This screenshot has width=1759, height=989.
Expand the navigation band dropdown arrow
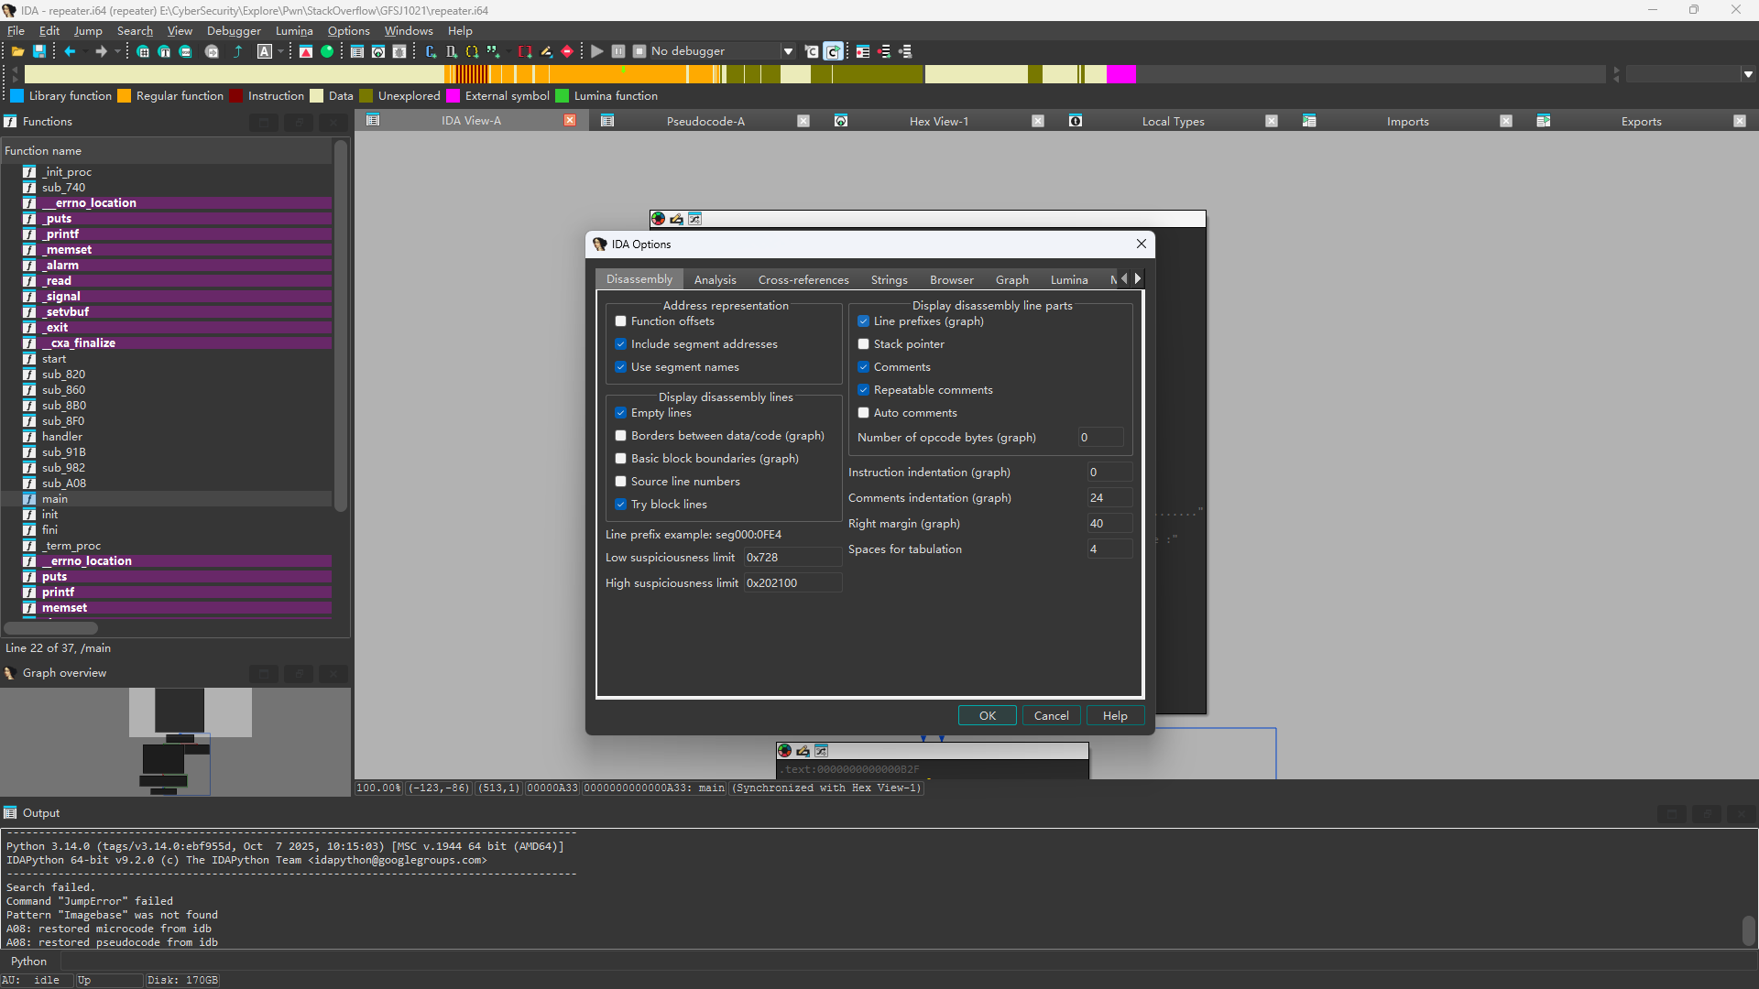coord(1748,74)
